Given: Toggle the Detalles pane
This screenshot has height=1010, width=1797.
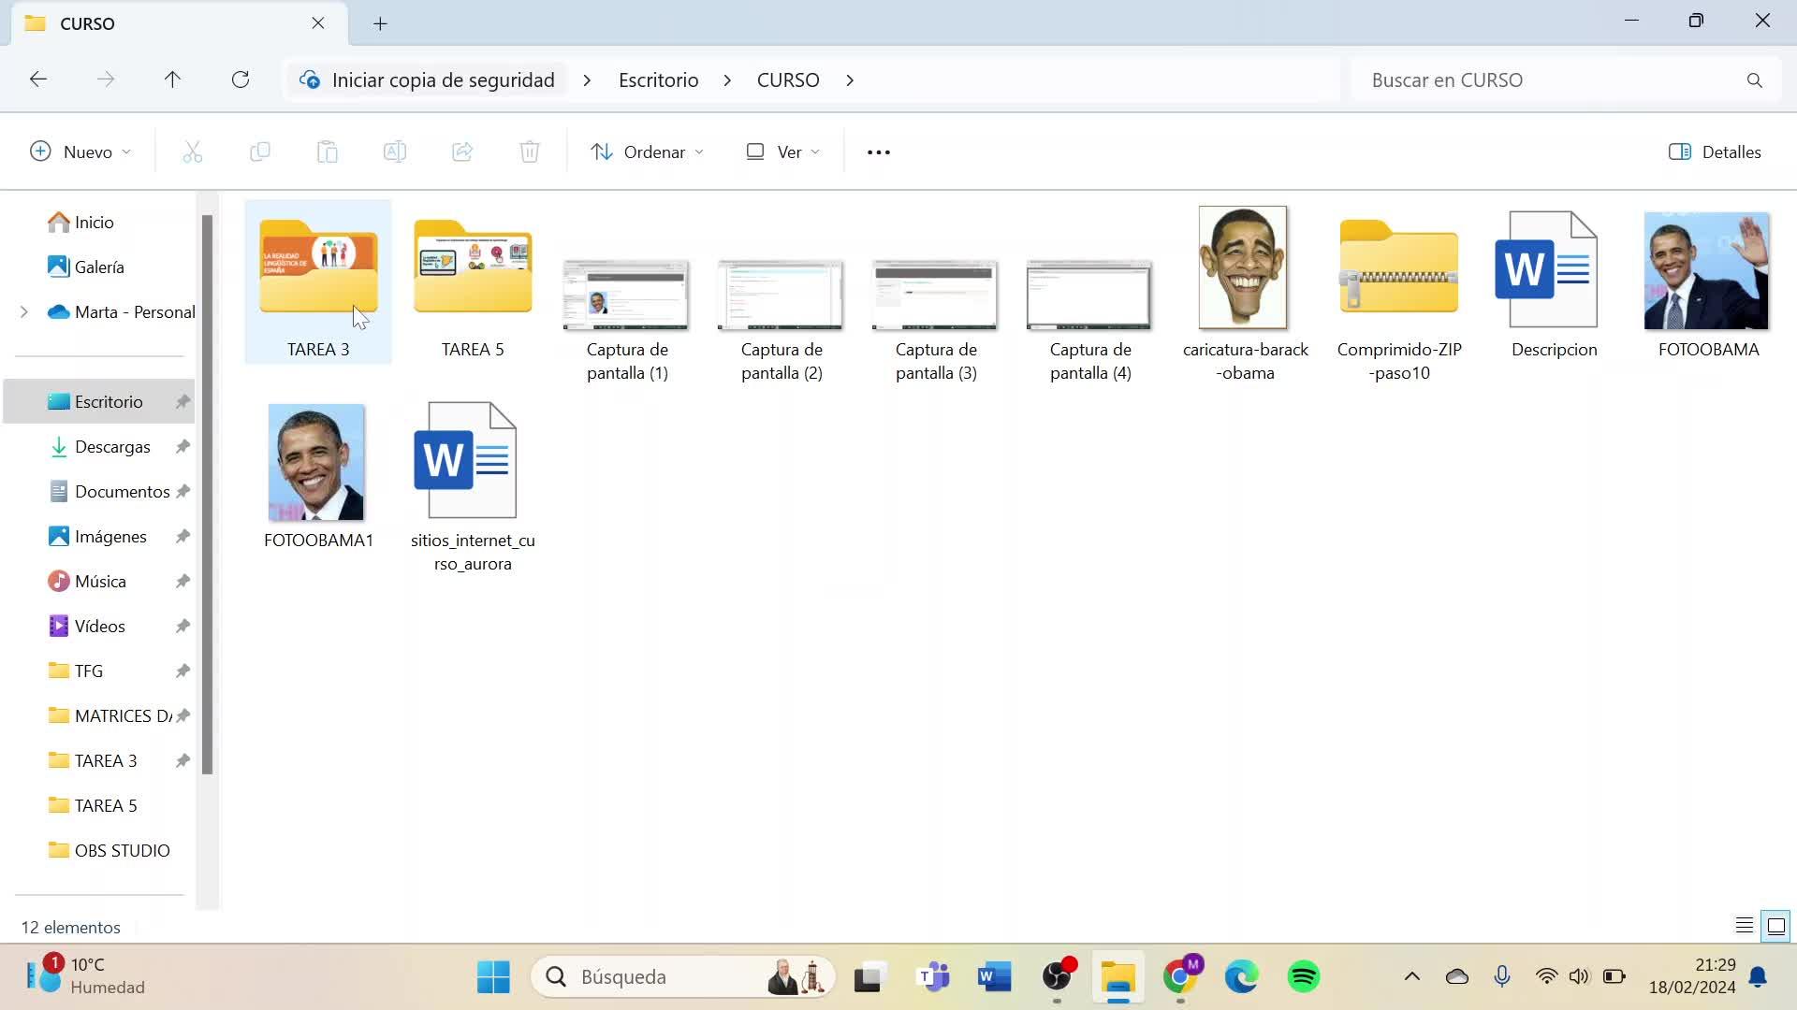Looking at the screenshot, I should [x=1715, y=152].
